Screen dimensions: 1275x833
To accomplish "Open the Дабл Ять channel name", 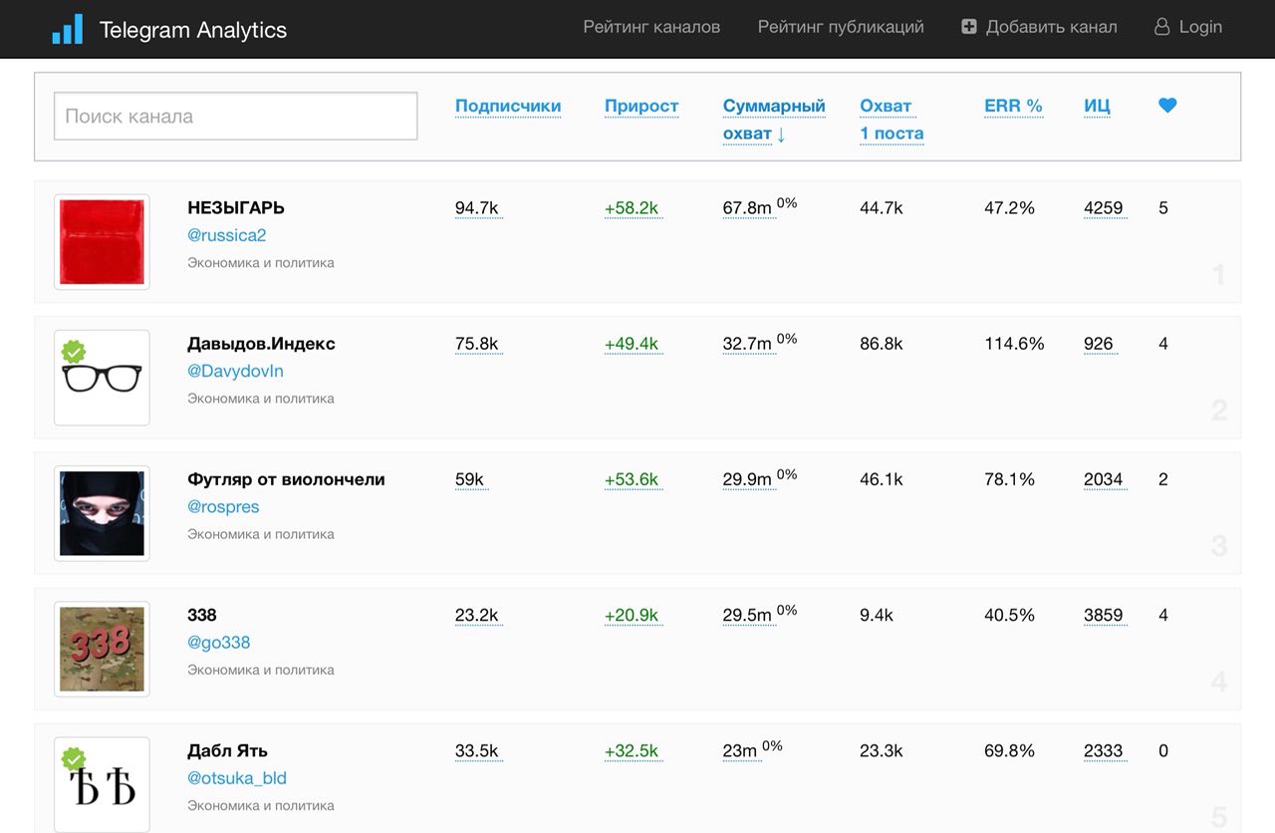I will click(227, 750).
